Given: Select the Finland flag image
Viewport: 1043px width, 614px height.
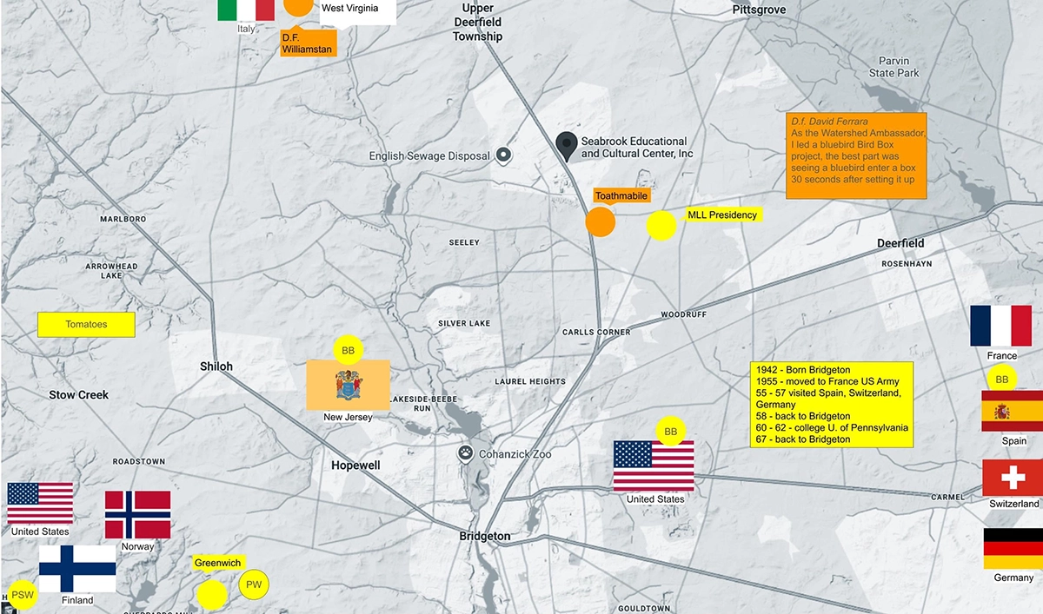Looking at the screenshot, I should coord(77,568).
